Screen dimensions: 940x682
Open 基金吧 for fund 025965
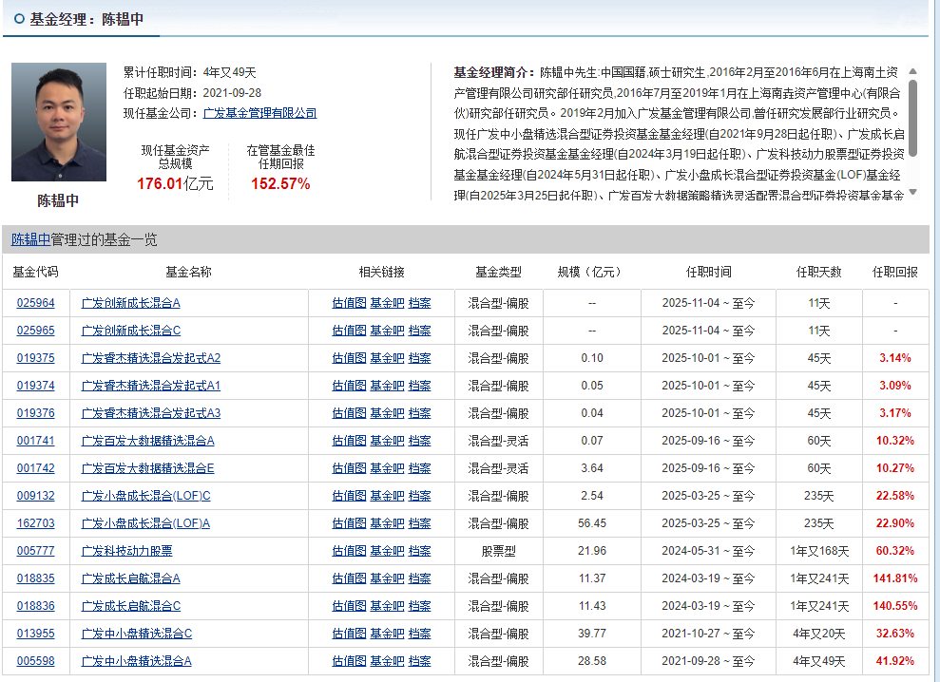[387, 331]
